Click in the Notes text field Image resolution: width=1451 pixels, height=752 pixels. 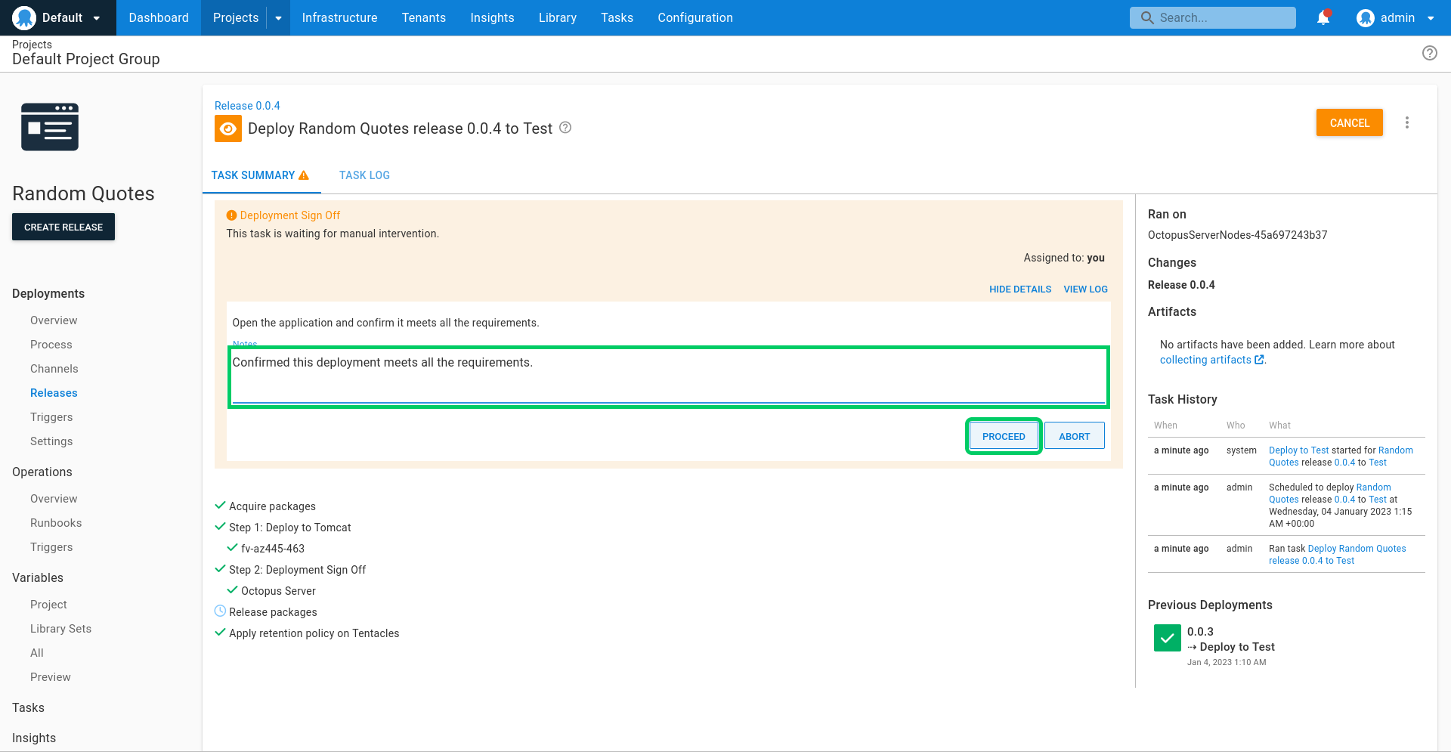click(668, 376)
